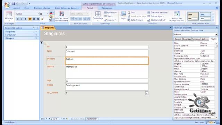
Task: Open Mise en forme conditionnelle
Action: 62,16
